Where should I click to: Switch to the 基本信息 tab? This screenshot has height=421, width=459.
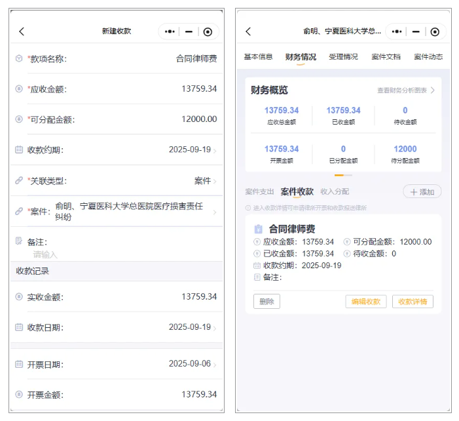click(x=258, y=57)
